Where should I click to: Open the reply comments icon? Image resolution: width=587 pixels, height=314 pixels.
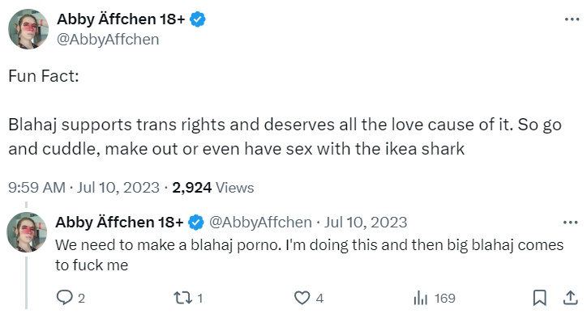coord(64,298)
